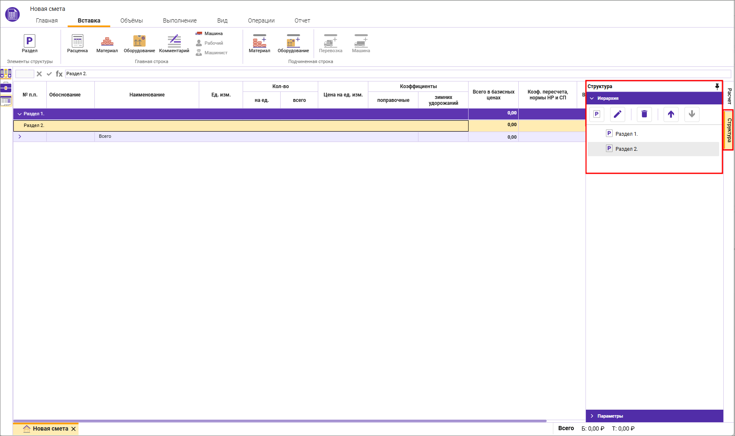Screen dimensions: 735x436
Task: Expand the Всего summary row
Action: pos(20,137)
